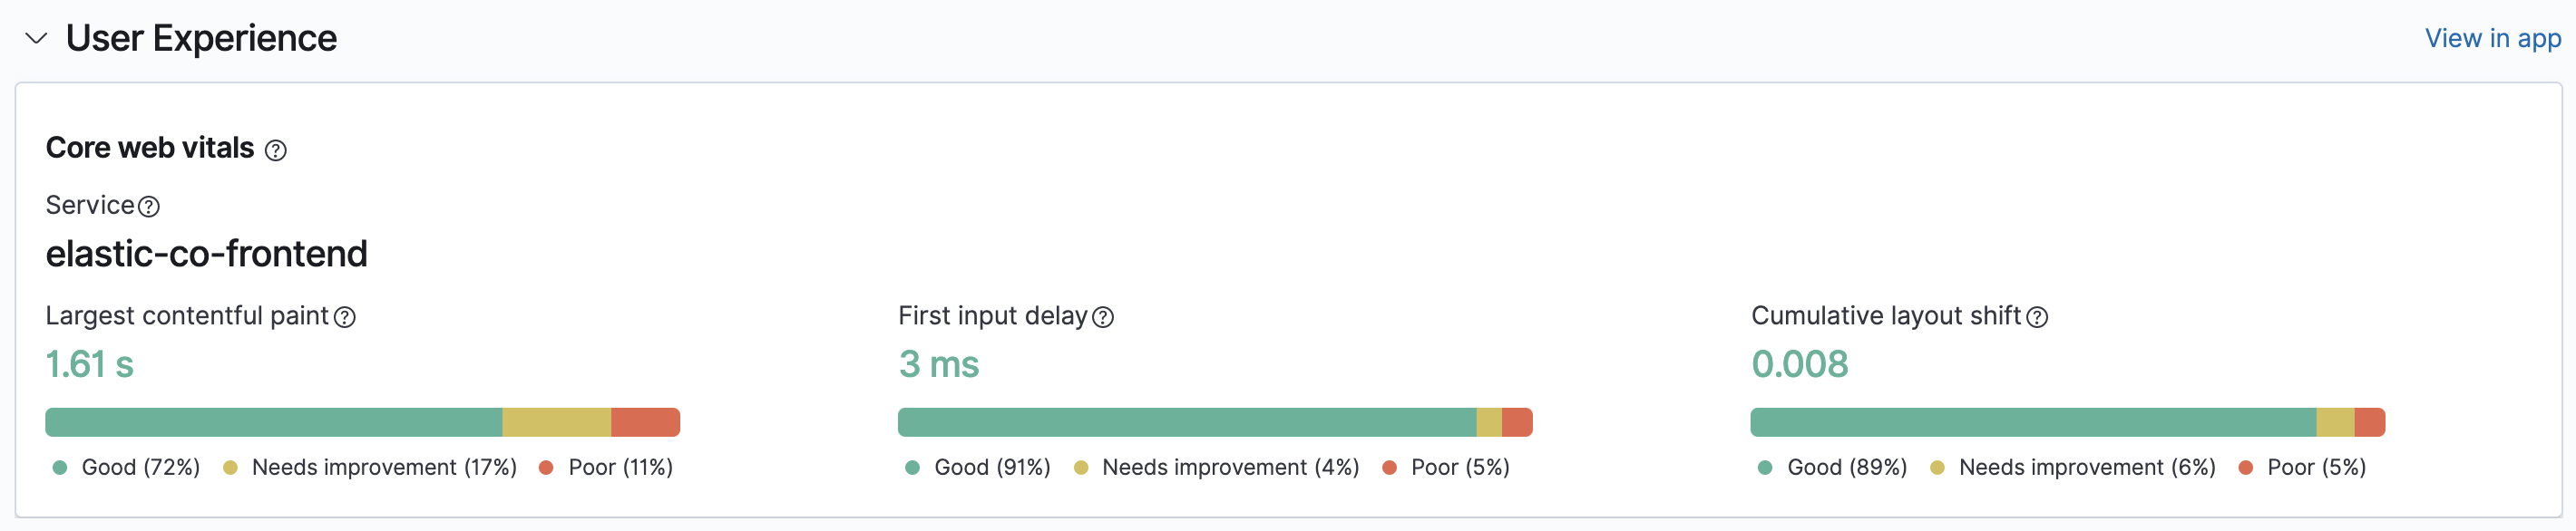Click green Good segment of LCP bar
Image resolution: width=2576 pixels, height=531 pixels.
point(273,422)
